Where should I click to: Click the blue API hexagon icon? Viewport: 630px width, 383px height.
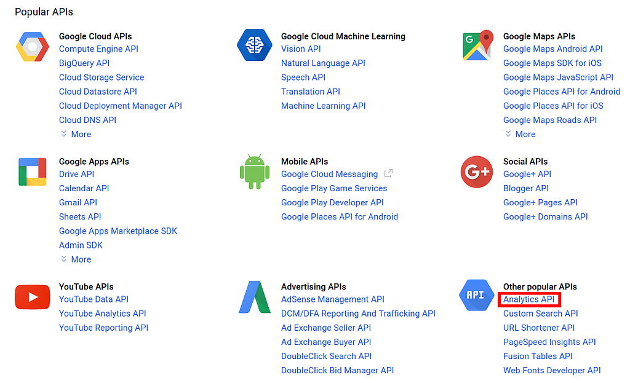point(476,296)
